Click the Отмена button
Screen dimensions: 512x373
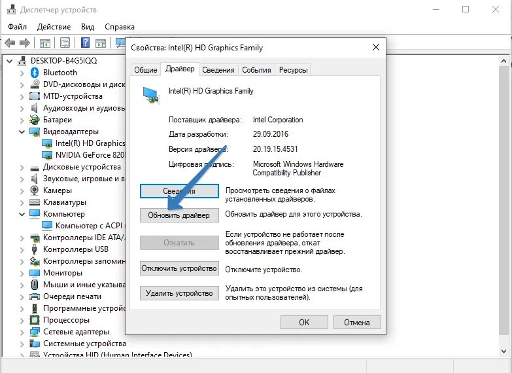point(357,323)
